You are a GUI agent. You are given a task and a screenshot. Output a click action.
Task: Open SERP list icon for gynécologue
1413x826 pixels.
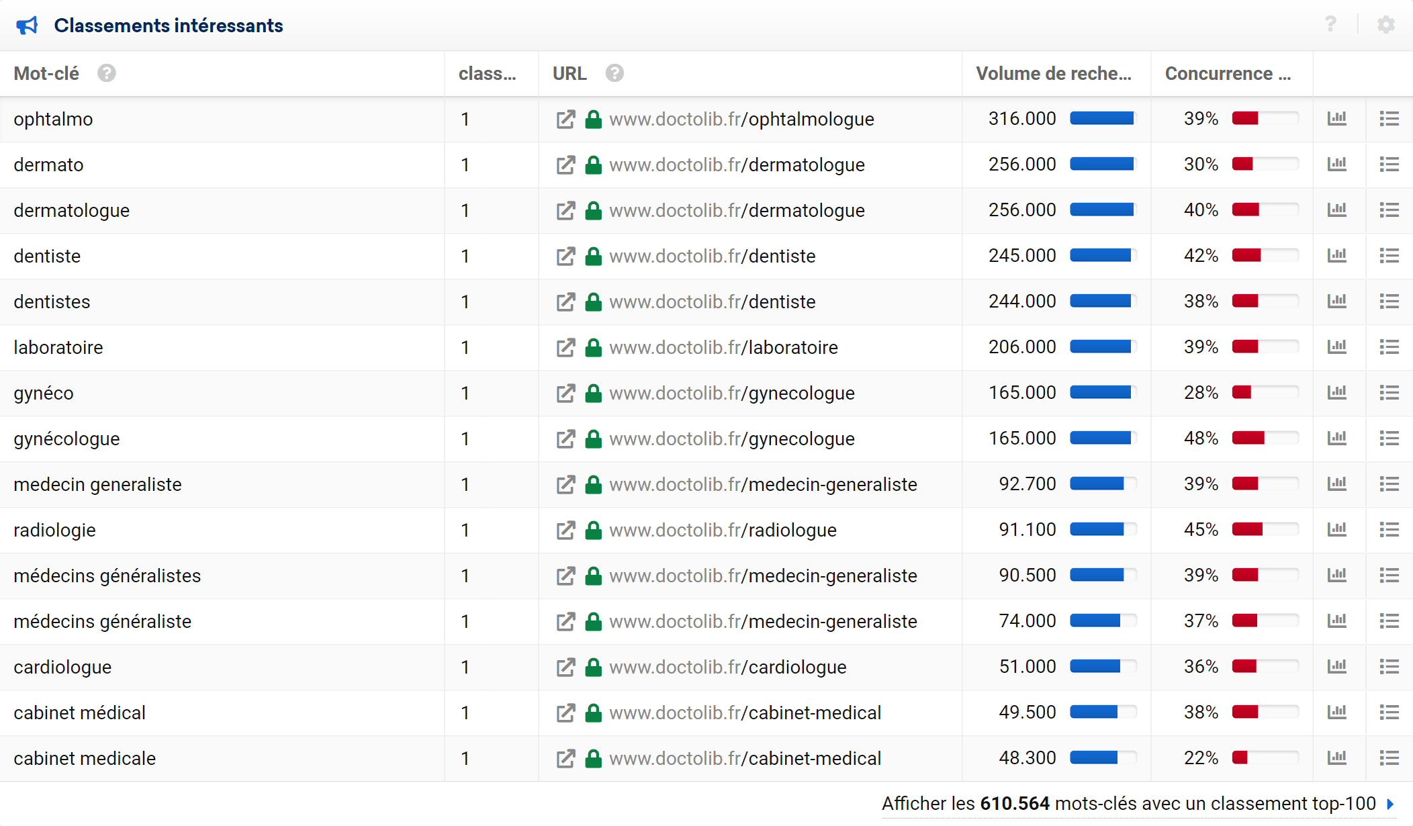tap(1389, 439)
